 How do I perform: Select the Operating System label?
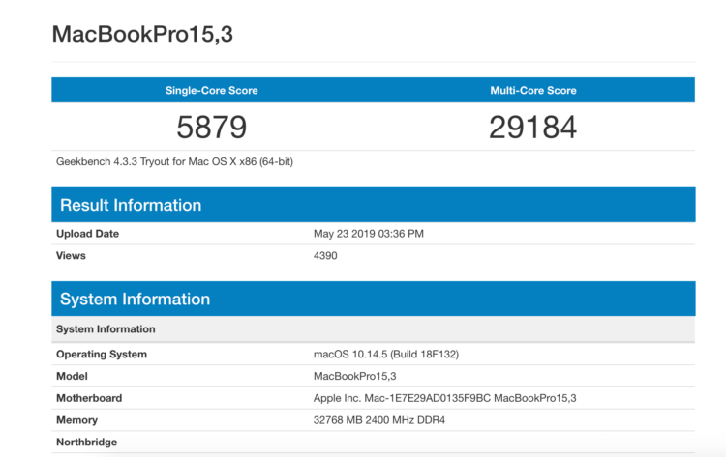[x=102, y=355]
